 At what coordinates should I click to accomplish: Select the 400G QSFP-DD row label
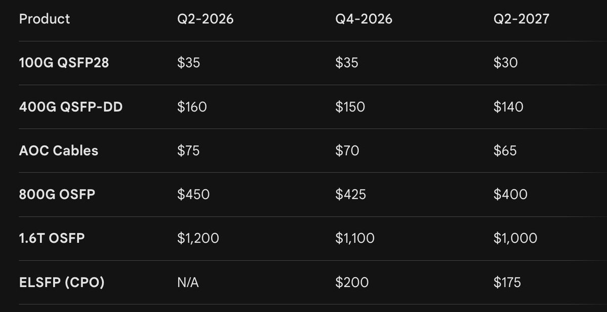(70, 107)
